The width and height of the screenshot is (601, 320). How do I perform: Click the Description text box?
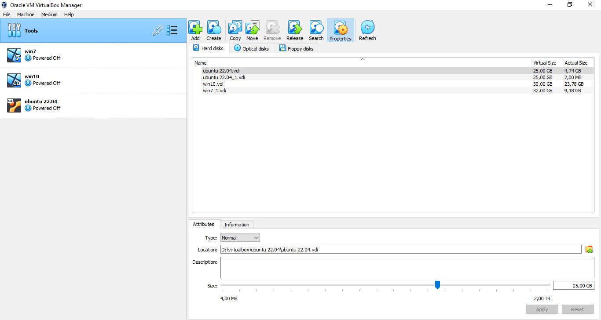407,267
